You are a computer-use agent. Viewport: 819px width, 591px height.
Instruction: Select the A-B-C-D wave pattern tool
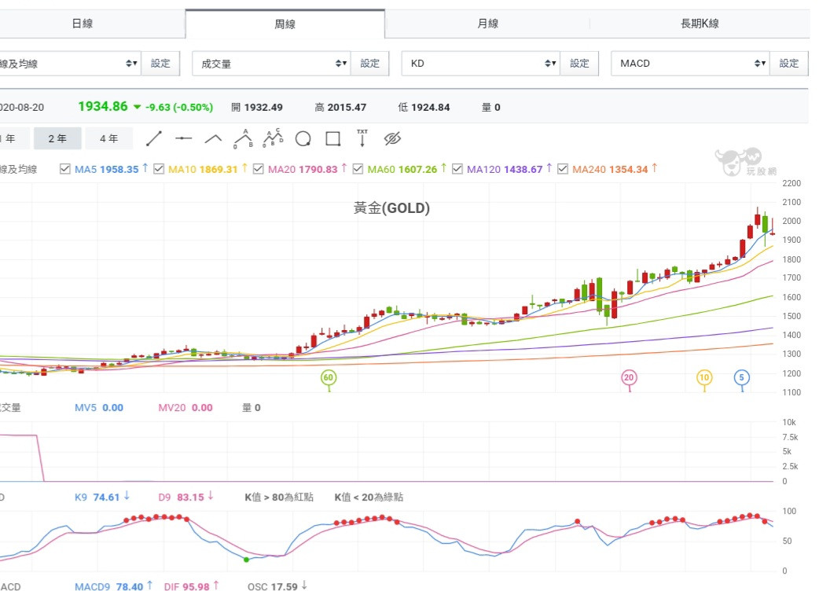[x=273, y=139]
